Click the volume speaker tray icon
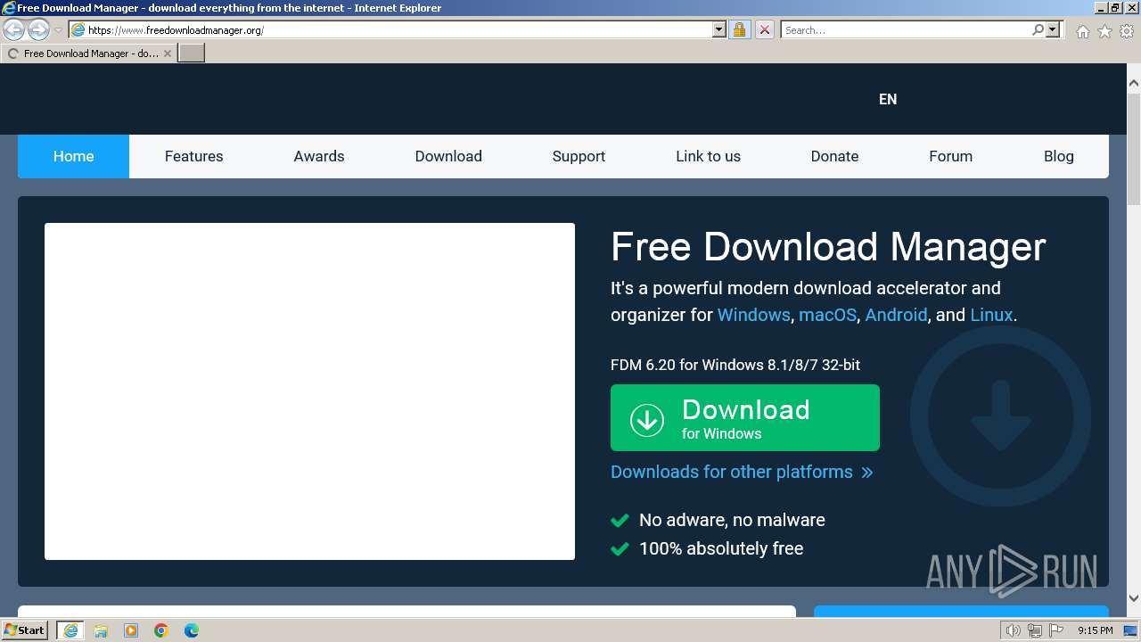1141x642 pixels. [x=1013, y=630]
